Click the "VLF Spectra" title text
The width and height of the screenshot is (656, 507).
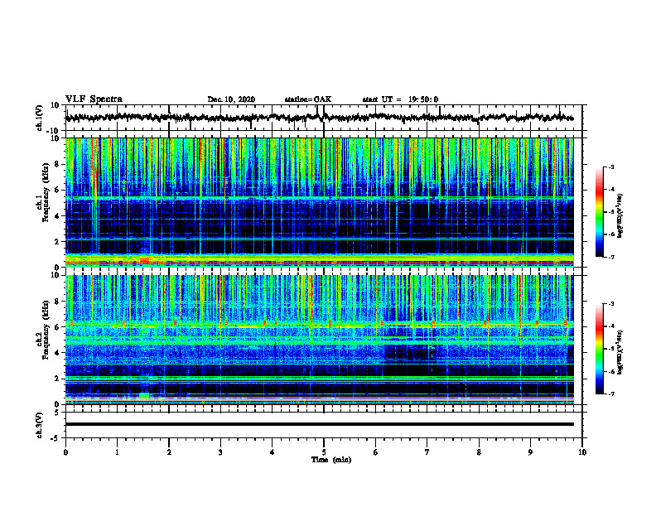94,99
